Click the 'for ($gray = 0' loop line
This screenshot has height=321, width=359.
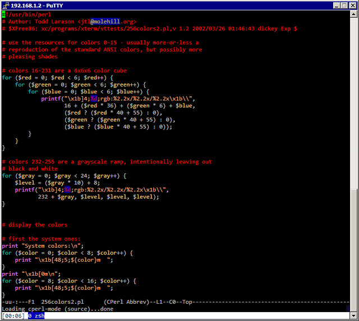tap(64, 176)
